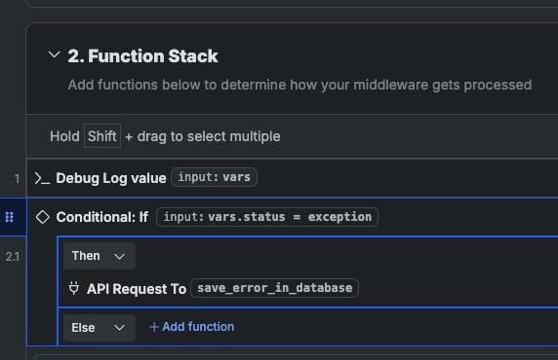Image resolution: width=558 pixels, height=360 pixels.
Task: Click the plus icon before Add function
Action: click(154, 327)
